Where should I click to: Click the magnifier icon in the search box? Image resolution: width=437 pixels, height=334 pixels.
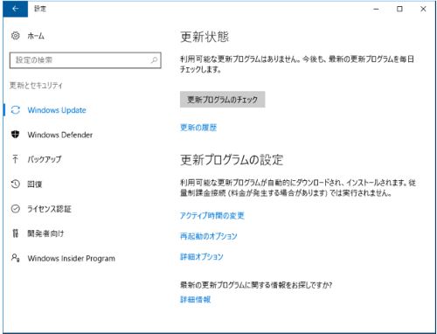(x=154, y=60)
